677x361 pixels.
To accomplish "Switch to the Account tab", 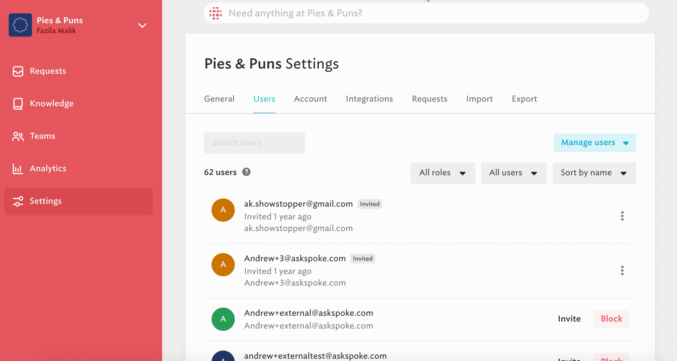I will point(310,99).
